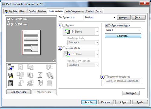Open the Bandeja contraportada dropdown
151x109 pixels.
[83, 65]
